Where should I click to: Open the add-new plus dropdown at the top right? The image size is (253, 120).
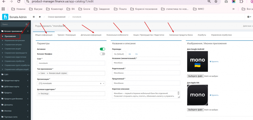point(249,17)
